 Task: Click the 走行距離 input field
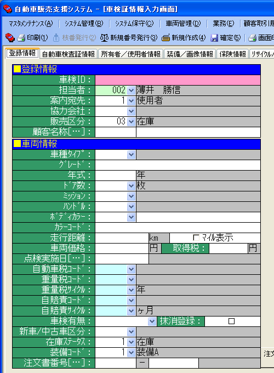[x=122, y=238]
